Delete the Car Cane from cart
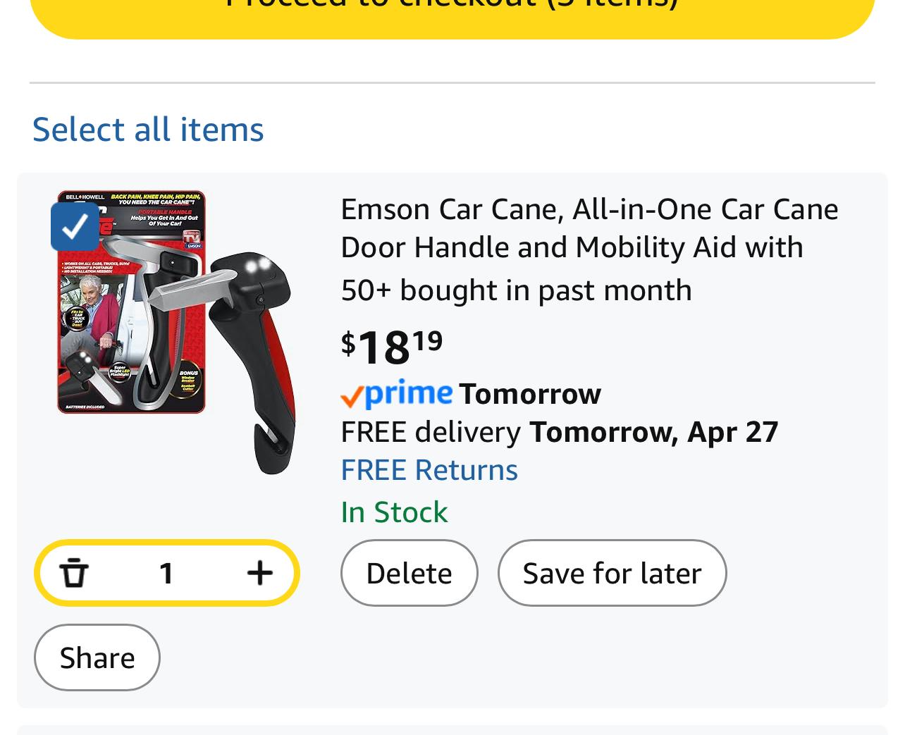Image resolution: width=905 pixels, height=735 pixels. (409, 573)
